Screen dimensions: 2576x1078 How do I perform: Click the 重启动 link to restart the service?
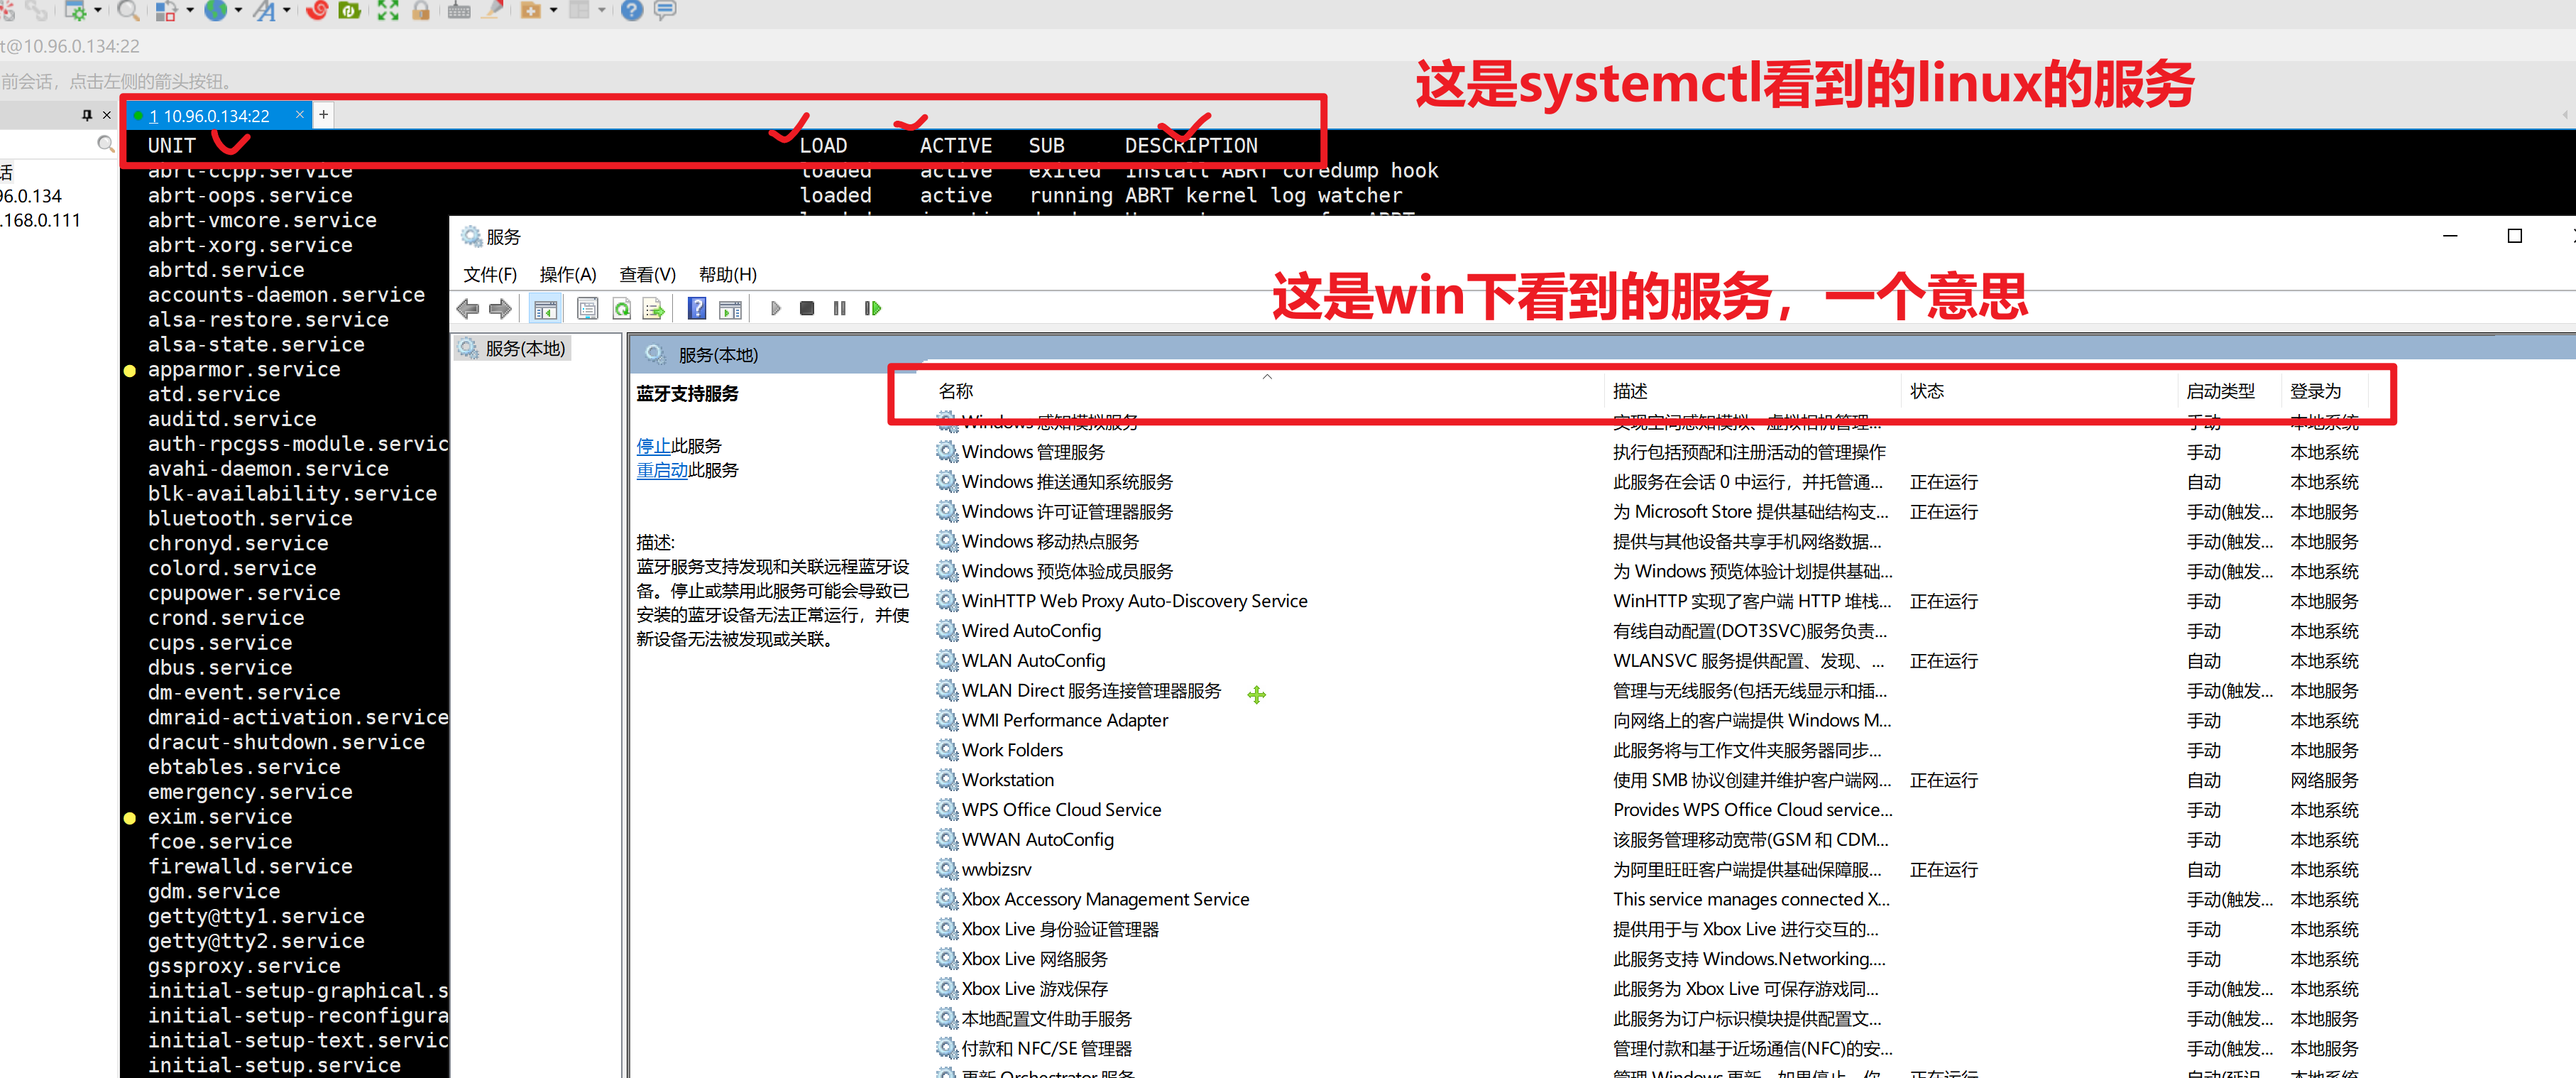(x=662, y=470)
